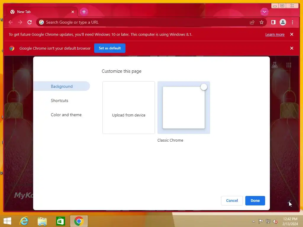Image resolution: width=303 pixels, height=227 pixels.
Task: Open the Learn more link
Action: click(x=275, y=35)
